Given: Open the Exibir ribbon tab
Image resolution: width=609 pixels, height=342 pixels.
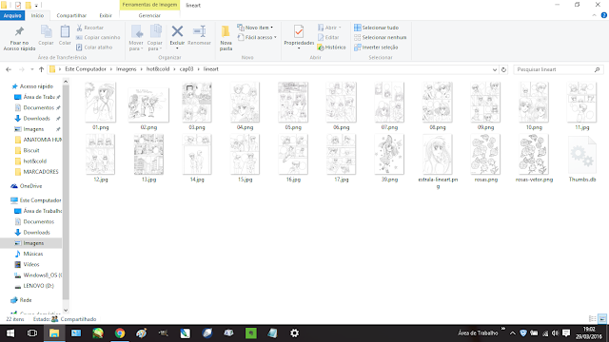Looking at the screenshot, I should 106,15.
